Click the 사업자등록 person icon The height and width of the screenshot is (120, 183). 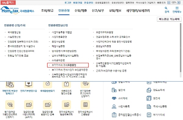pos(114,107)
